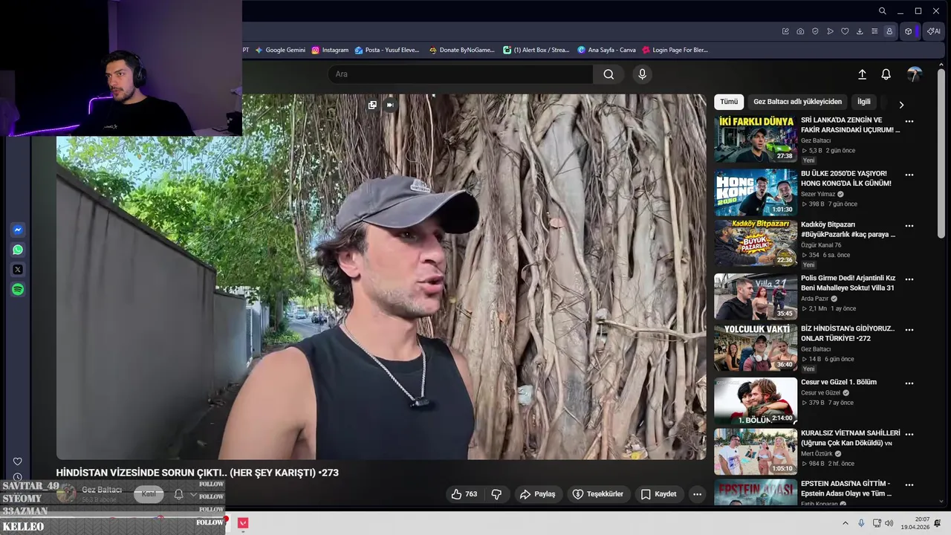This screenshot has height=535, width=951.
Task: Open browser downloads icon
Action: (860, 31)
